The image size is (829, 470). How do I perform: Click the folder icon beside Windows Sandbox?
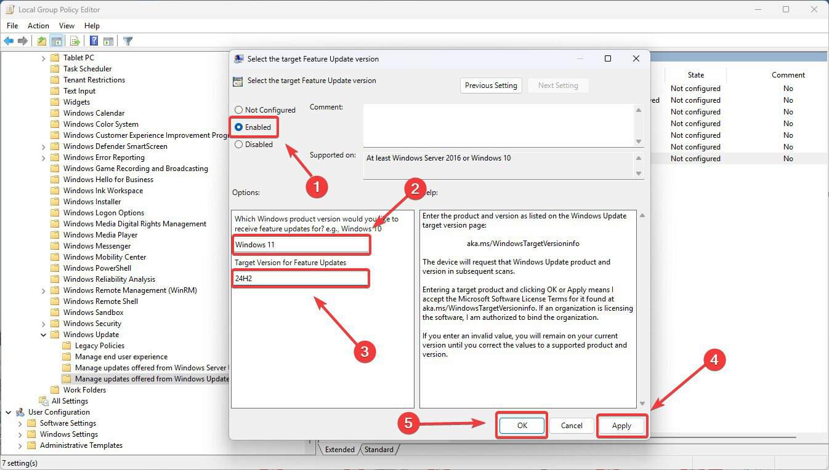[x=55, y=313]
